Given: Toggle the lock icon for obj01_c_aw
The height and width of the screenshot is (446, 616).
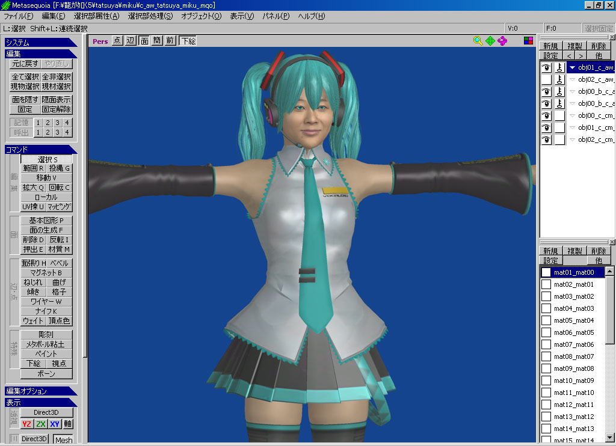Looking at the screenshot, I should tap(559, 67).
